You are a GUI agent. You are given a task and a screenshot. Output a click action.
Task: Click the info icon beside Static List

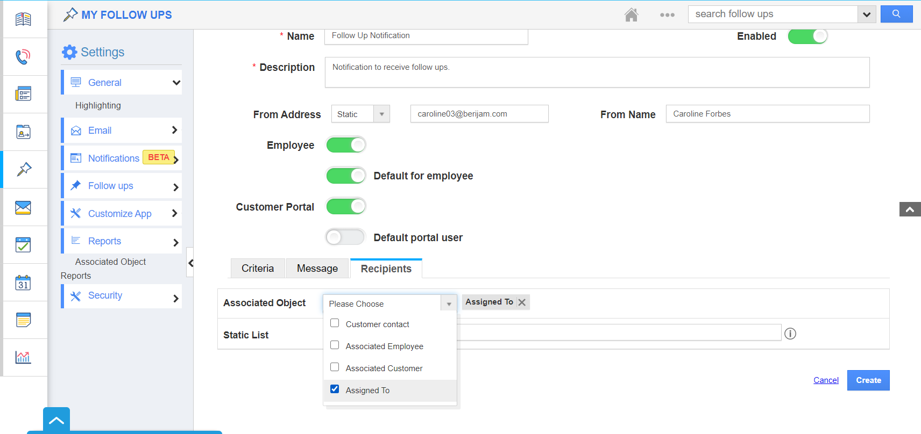(790, 334)
